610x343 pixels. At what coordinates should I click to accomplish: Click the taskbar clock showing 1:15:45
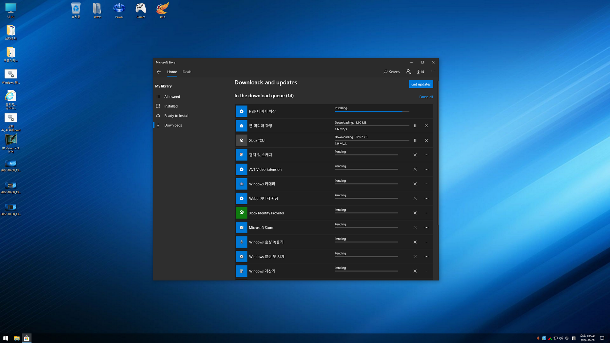pos(588,338)
